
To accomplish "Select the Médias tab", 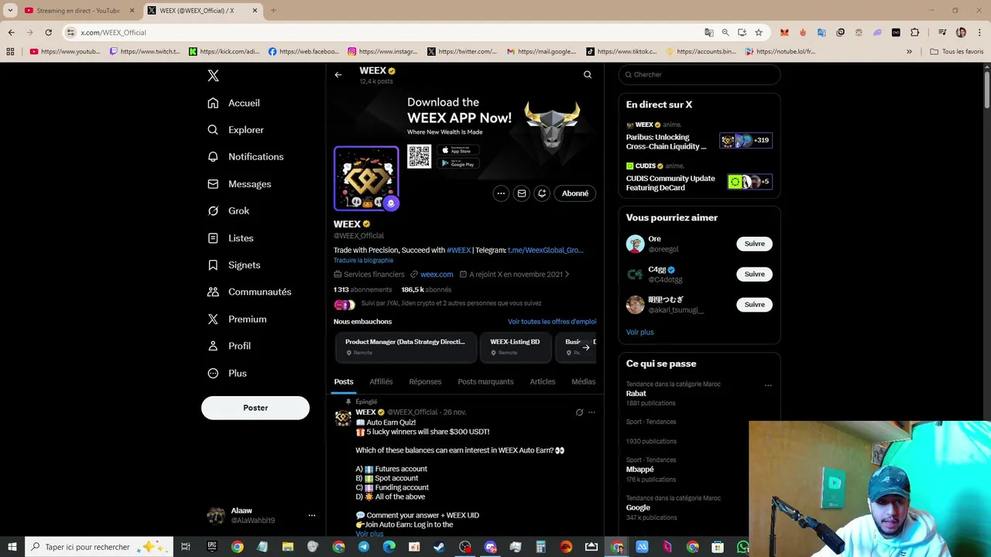I will pos(584,381).
